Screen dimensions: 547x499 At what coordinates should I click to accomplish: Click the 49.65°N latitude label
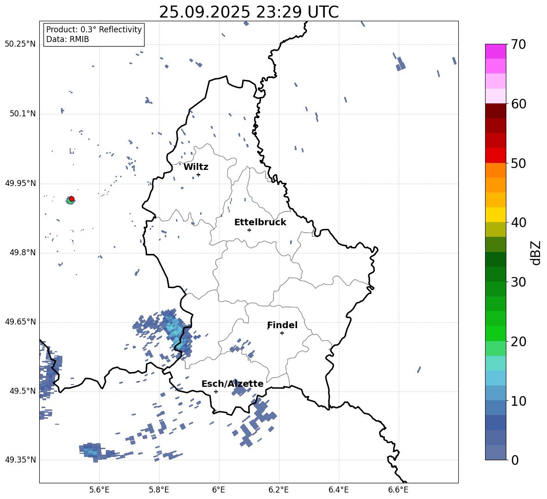[x=20, y=322]
